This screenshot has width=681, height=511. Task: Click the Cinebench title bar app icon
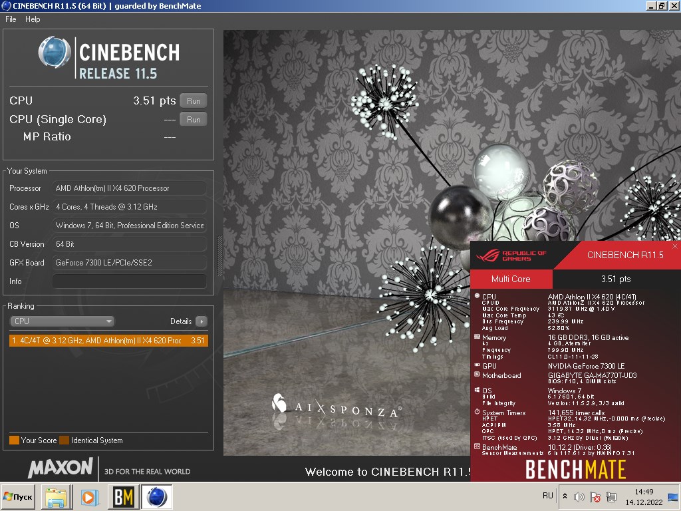pos(6,5)
